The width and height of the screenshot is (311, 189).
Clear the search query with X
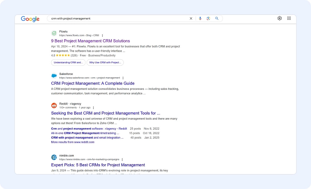(191, 18)
